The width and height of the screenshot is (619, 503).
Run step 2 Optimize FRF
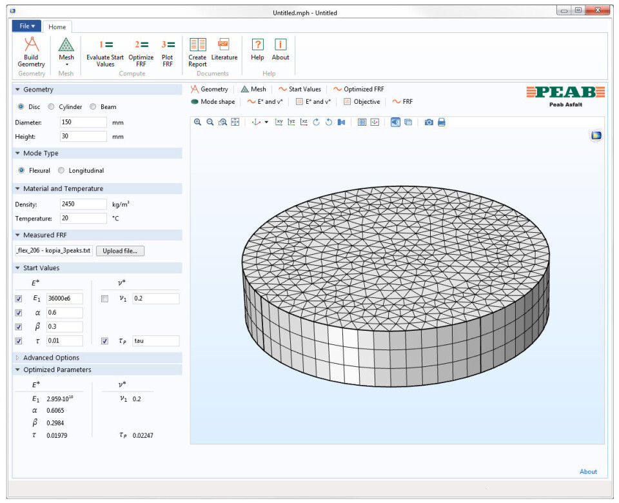point(141,52)
